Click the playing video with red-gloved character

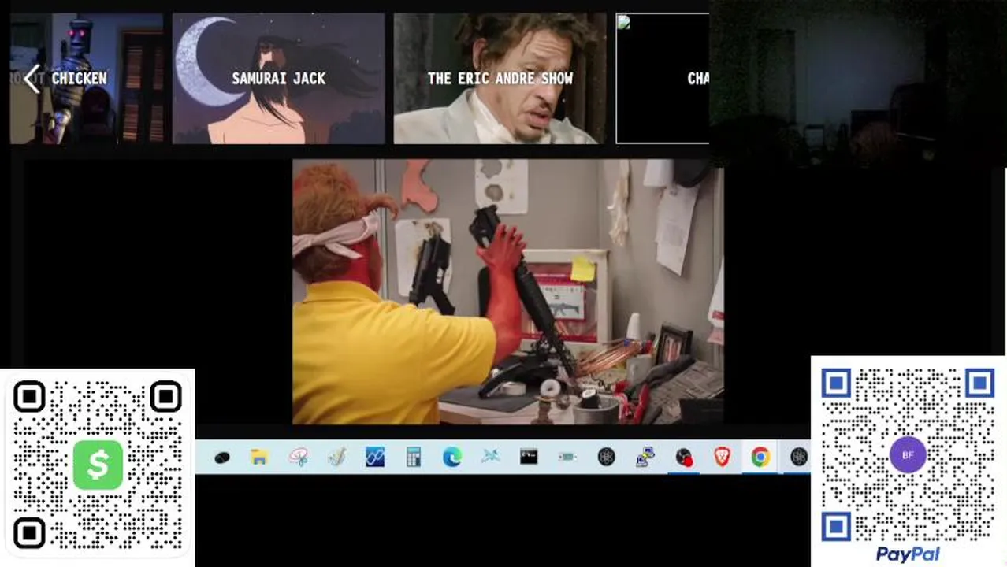tap(508, 291)
